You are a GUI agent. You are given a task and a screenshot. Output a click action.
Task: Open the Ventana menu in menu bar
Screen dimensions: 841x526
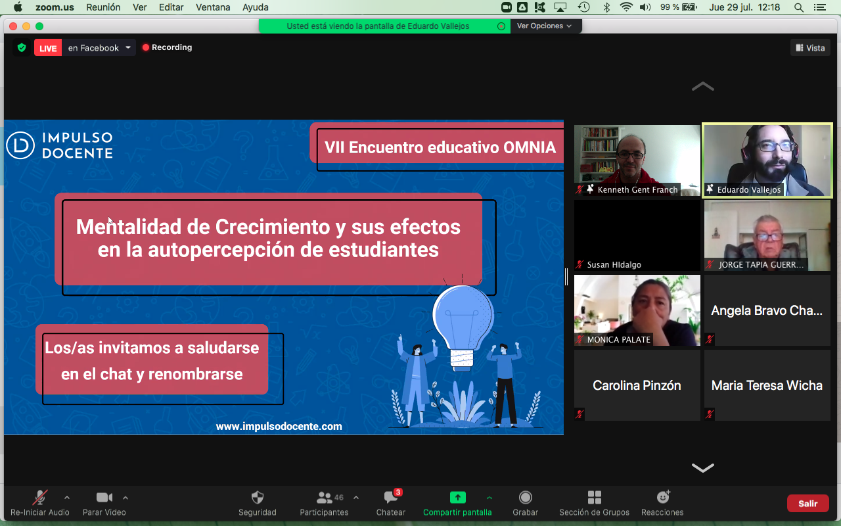213,7
